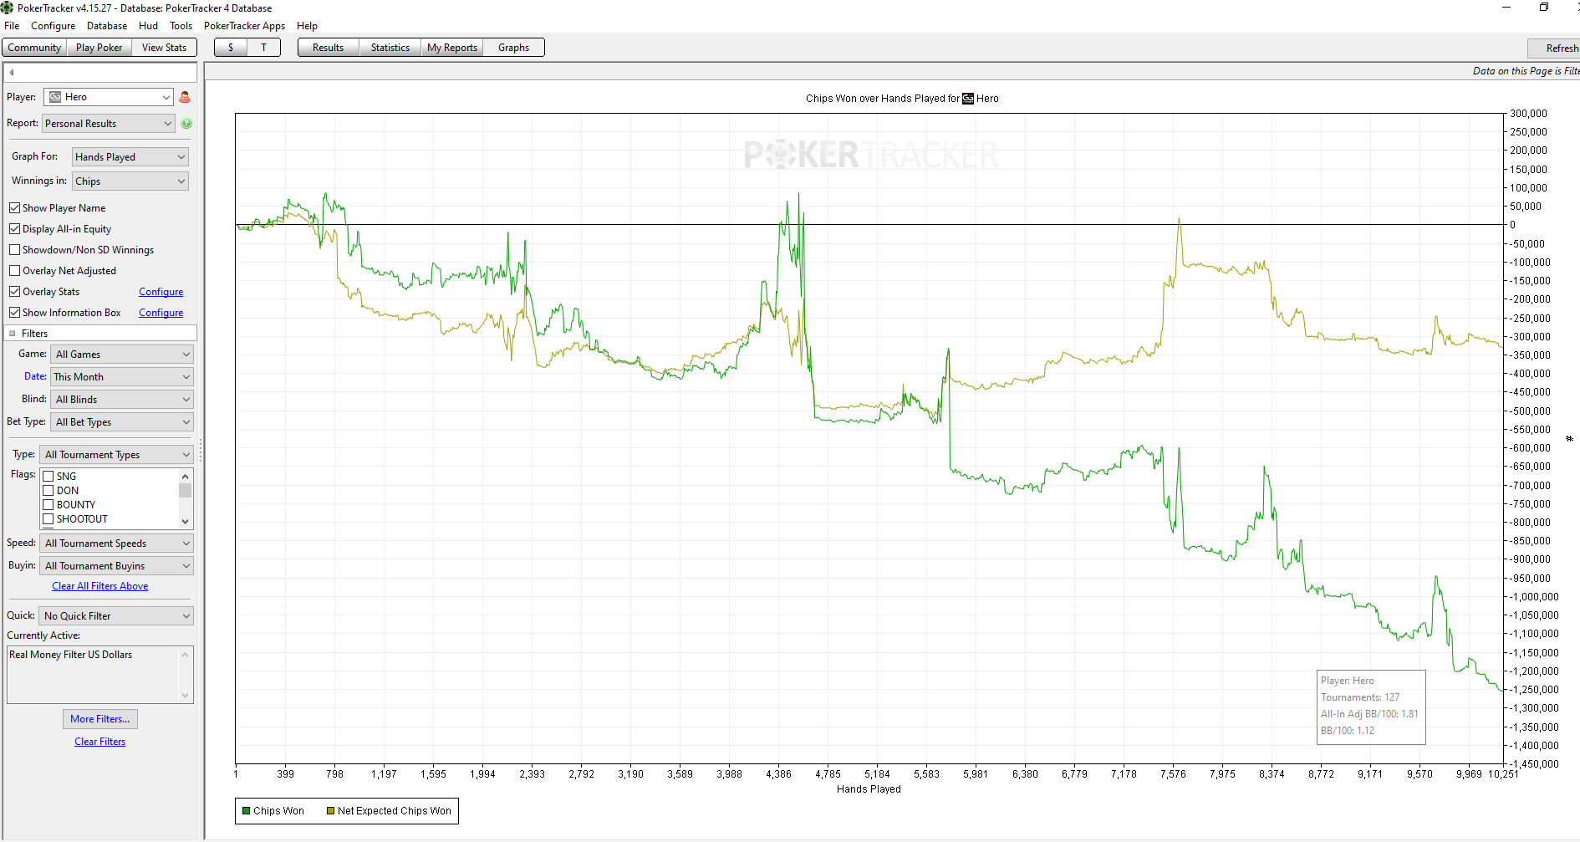The image size is (1580, 842).
Task: Click the Clear Filters link
Action: tap(100, 742)
